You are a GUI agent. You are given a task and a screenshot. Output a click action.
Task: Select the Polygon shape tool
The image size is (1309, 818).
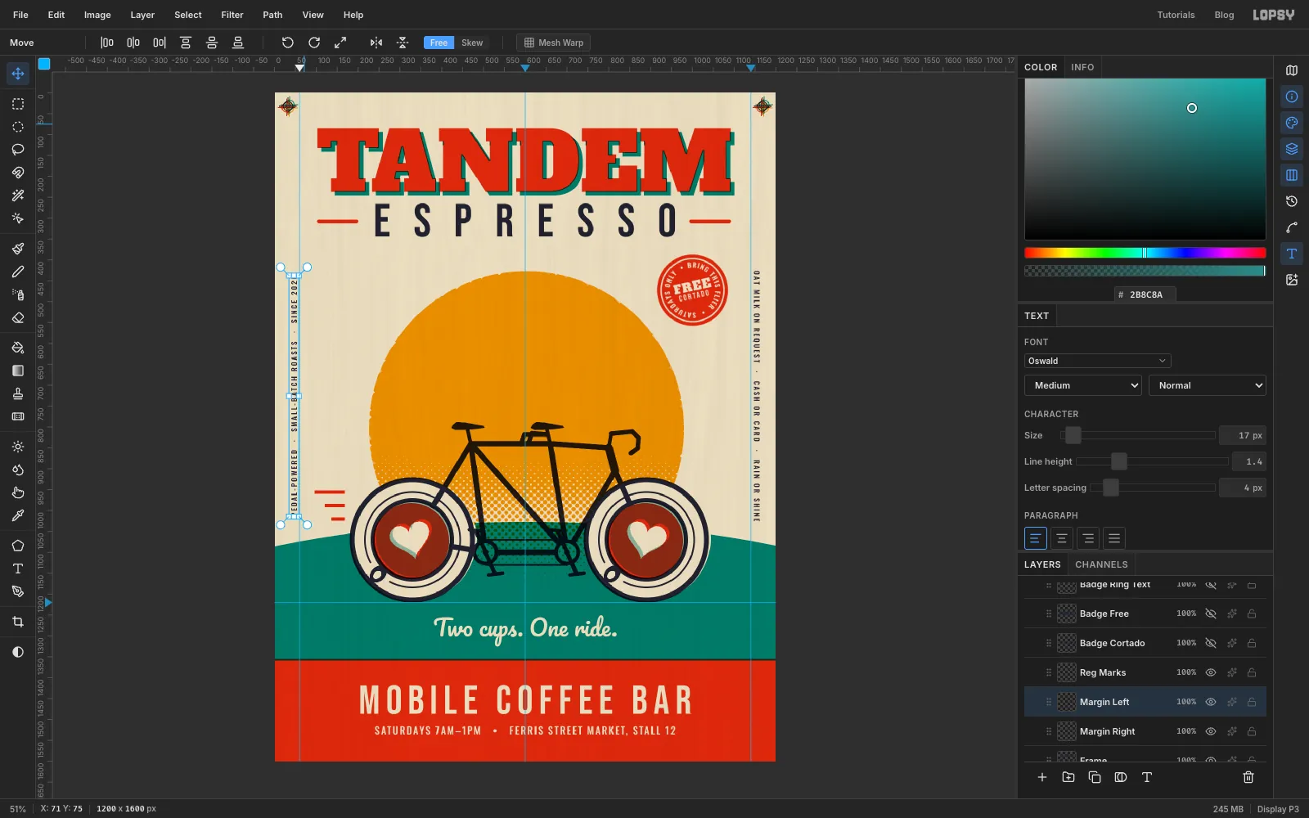18,546
